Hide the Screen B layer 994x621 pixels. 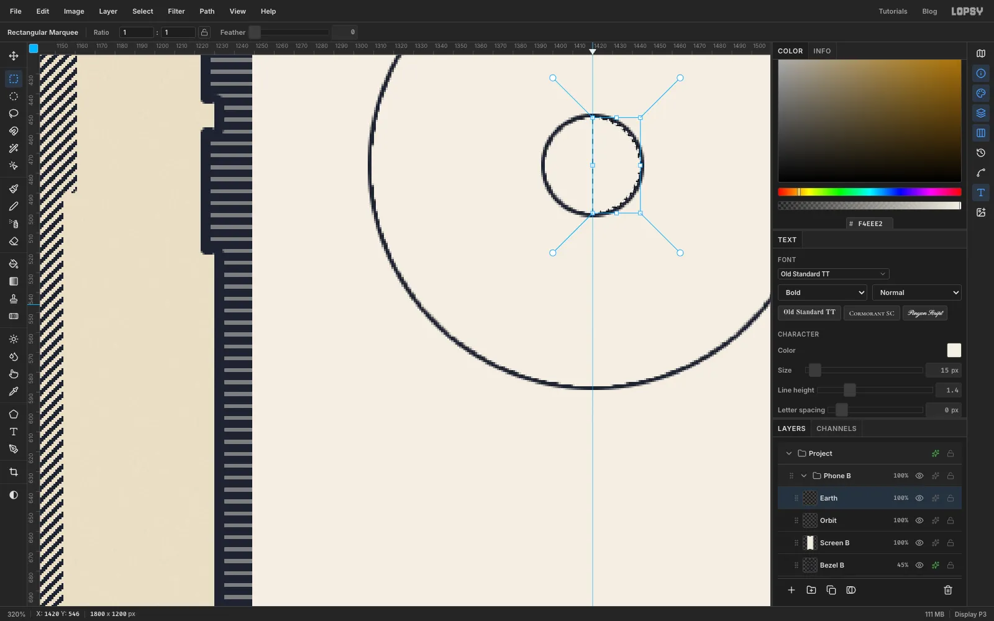pos(919,543)
